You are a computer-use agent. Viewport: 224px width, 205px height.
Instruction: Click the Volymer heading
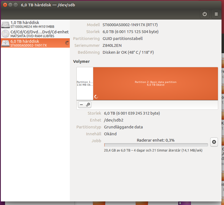point(81,61)
